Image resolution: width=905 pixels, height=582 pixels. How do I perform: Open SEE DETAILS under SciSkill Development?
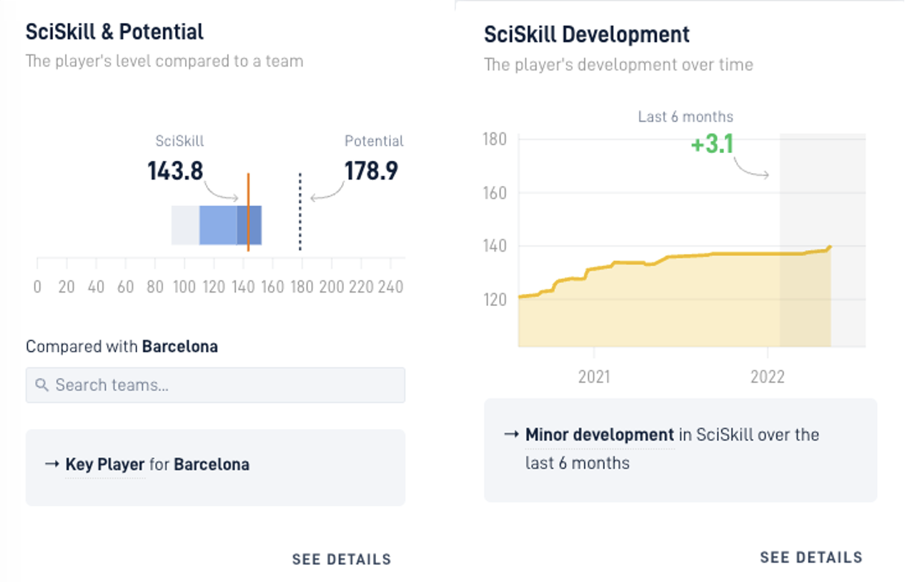(x=811, y=557)
